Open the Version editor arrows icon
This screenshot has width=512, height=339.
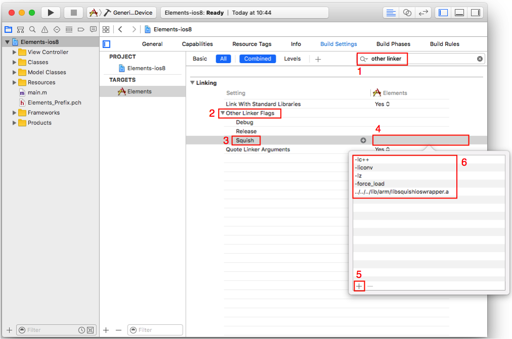click(x=423, y=13)
